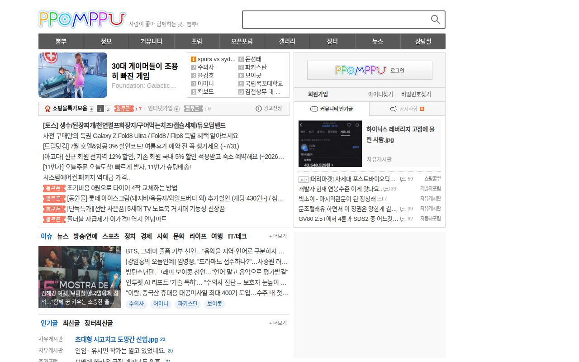Screen dimensions: 579x362
Task: Open trending keyword 킥보드
Action: 206,92
